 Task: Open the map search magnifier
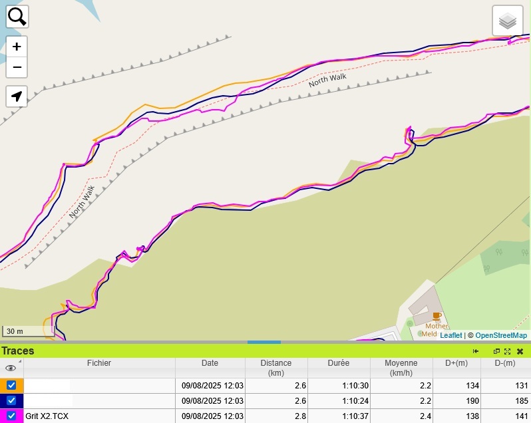[17, 17]
